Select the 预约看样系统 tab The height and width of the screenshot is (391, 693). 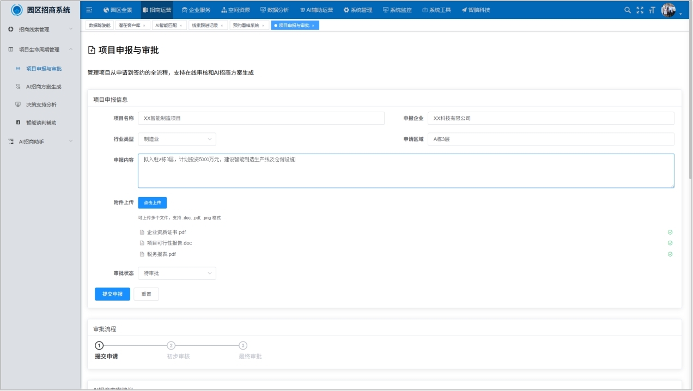(246, 25)
